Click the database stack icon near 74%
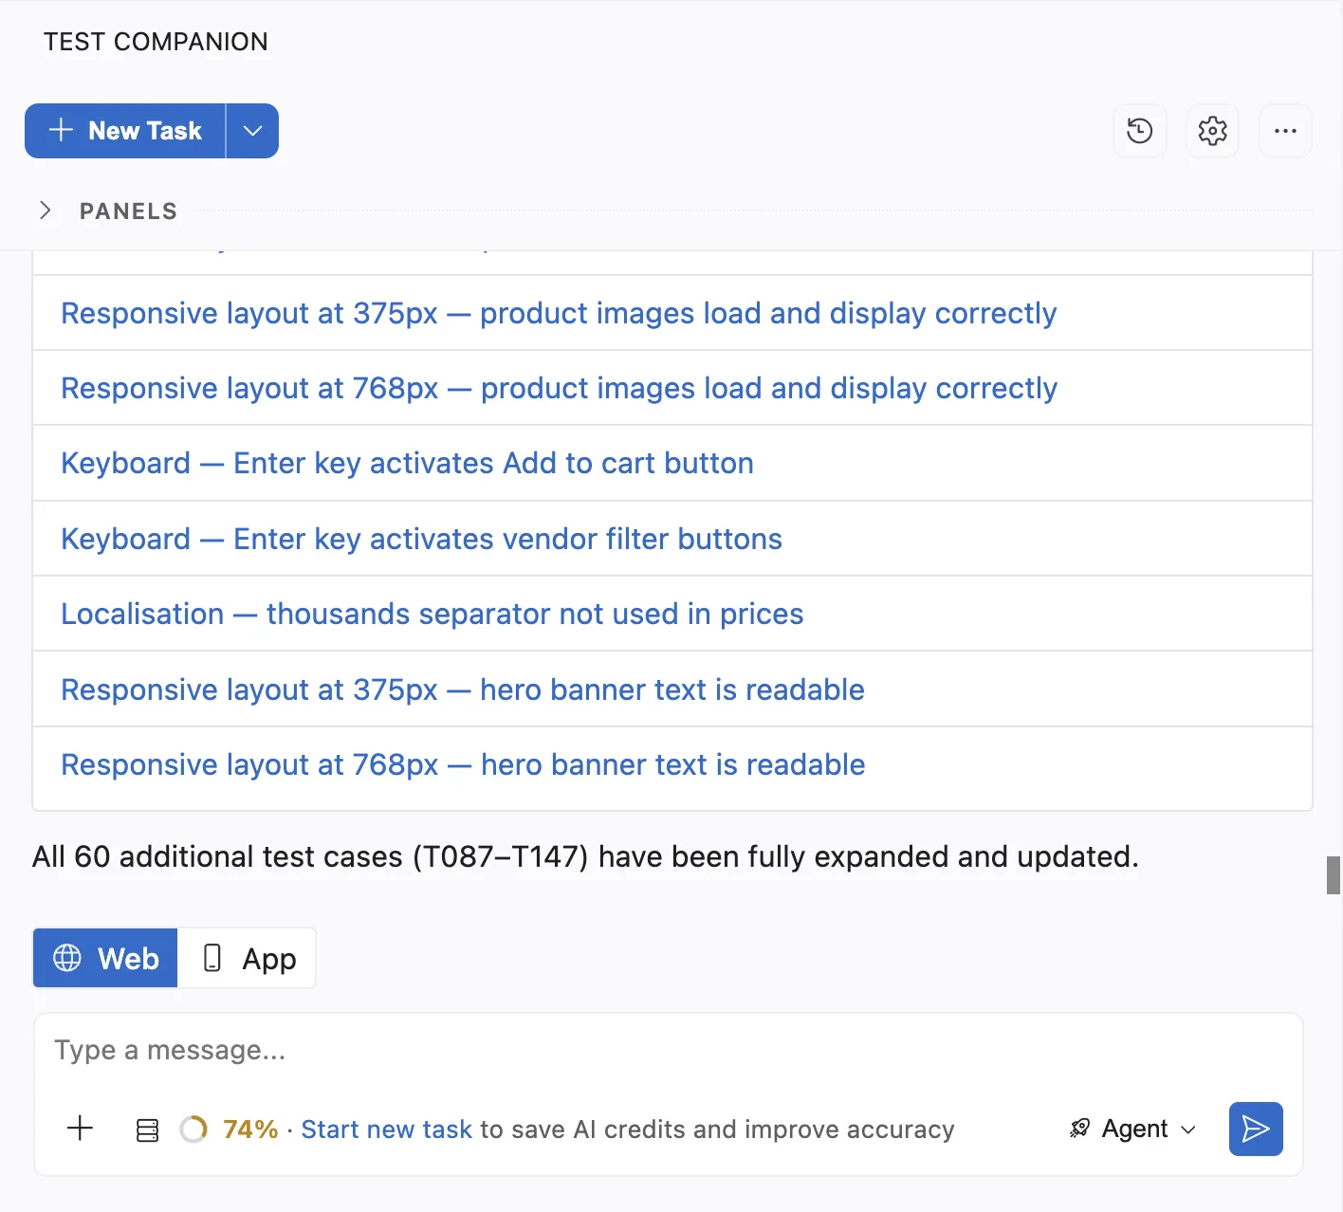 pyautogui.click(x=147, y=1129)
